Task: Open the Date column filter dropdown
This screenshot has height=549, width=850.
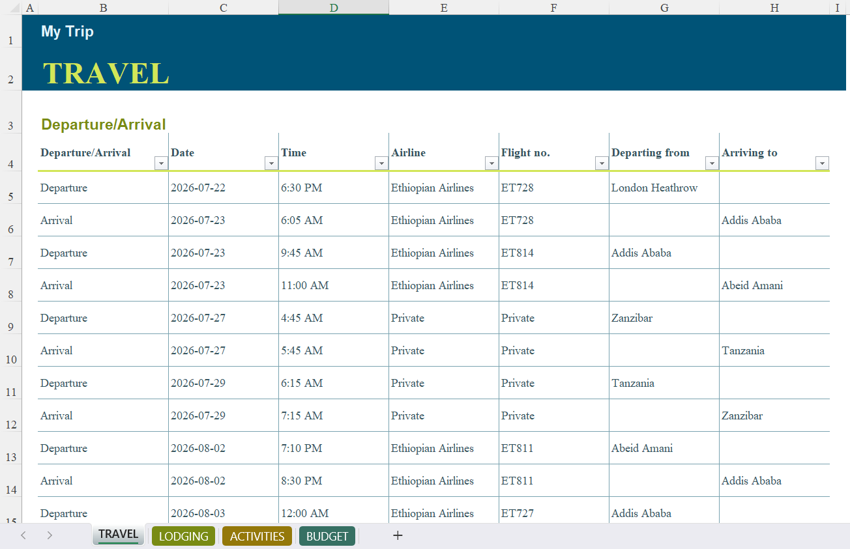Action: pos(271,163)
